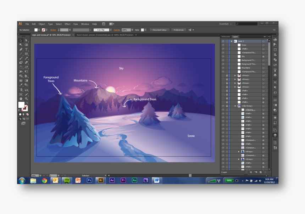This screenshot has height=214, width=305.
Task: Open Preferences from the control bar
Action: (x=178, y=30)
